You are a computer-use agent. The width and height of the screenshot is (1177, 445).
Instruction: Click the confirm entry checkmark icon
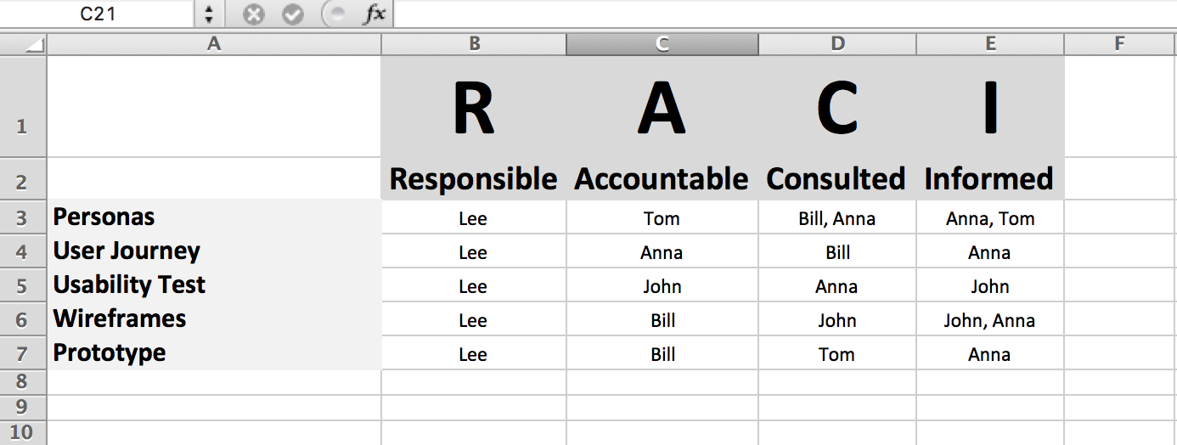point(293,14)
